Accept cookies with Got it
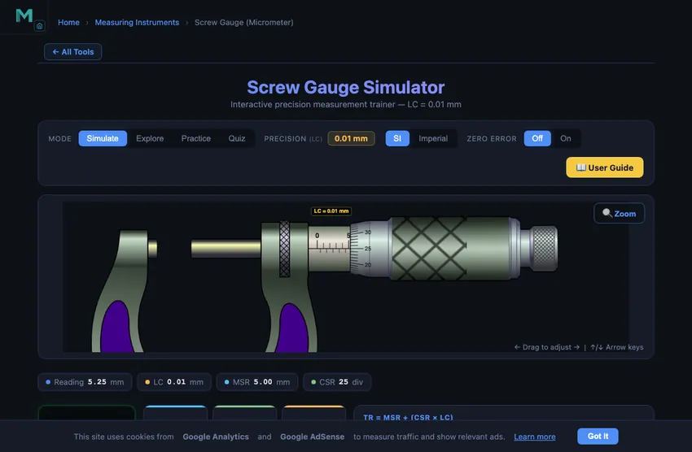The image size is (692, 452). pos(598,436)
